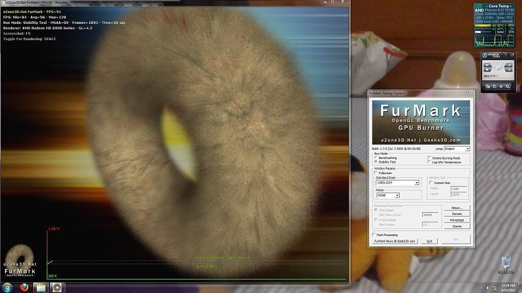Click the FurMark logo in render window corner

(20, 261)
